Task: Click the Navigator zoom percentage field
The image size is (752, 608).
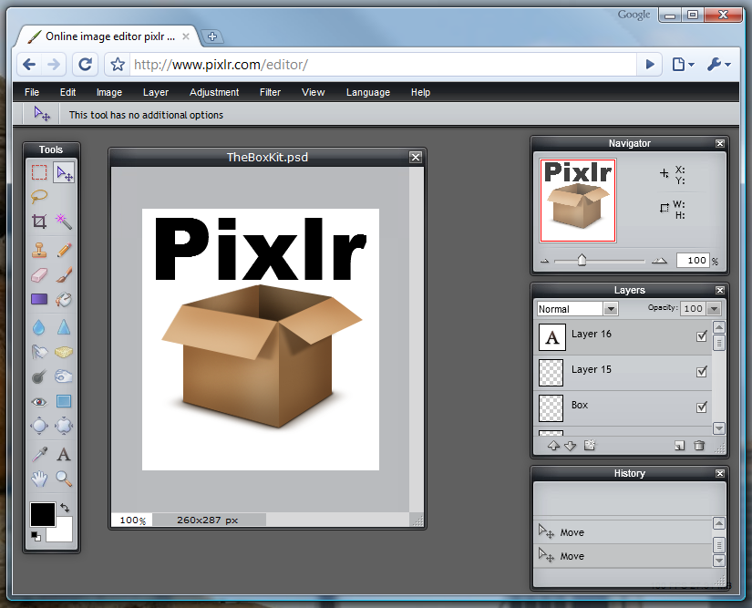Action: click(692, 261)
